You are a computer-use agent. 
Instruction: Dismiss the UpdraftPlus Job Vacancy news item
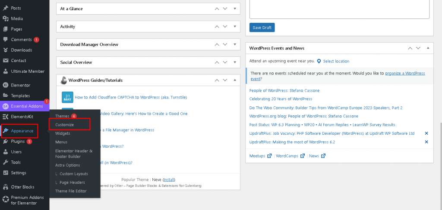pyautogui.click(x=426, y=133)
